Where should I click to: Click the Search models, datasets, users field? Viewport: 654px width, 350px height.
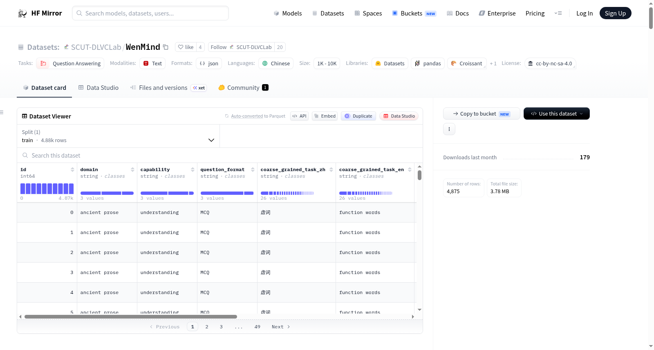tap(150, 13)
